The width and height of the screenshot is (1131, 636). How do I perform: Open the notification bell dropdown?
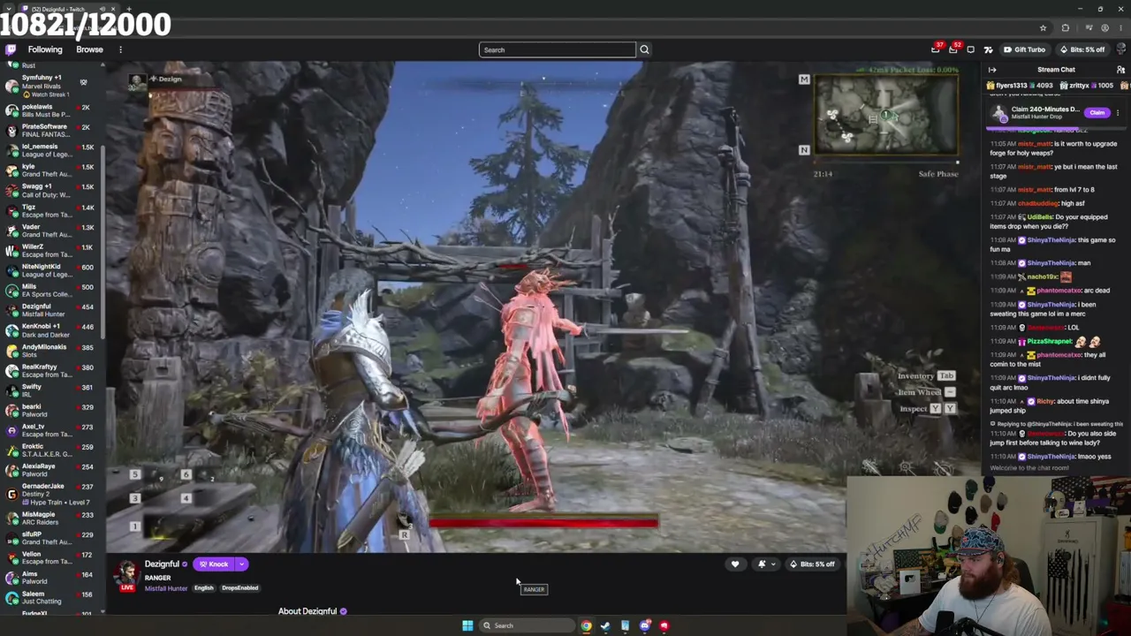(765, 564)
